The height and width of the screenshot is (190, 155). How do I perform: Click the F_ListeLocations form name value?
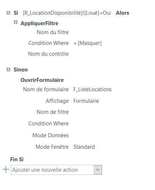pos(92,89)
